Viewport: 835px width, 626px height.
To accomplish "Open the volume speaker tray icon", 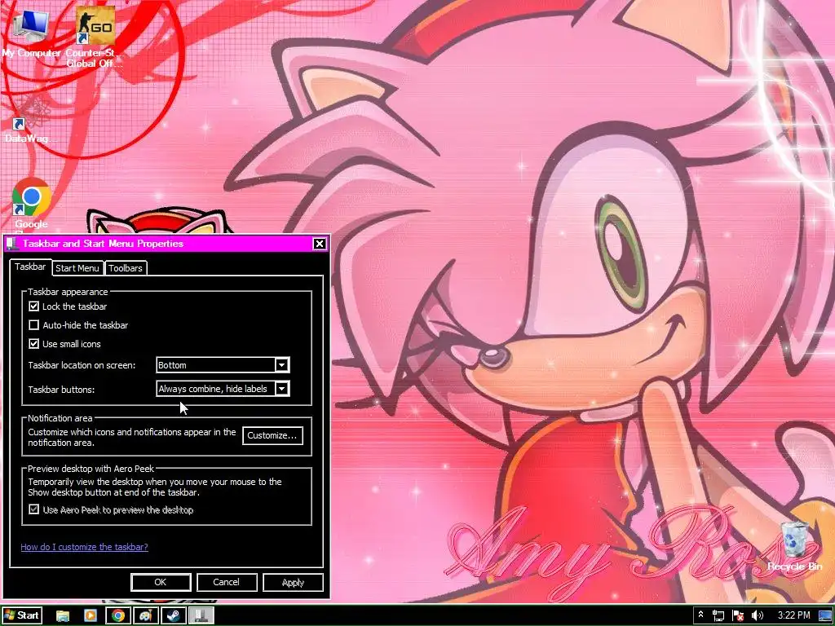I will [x=758, y=616].
